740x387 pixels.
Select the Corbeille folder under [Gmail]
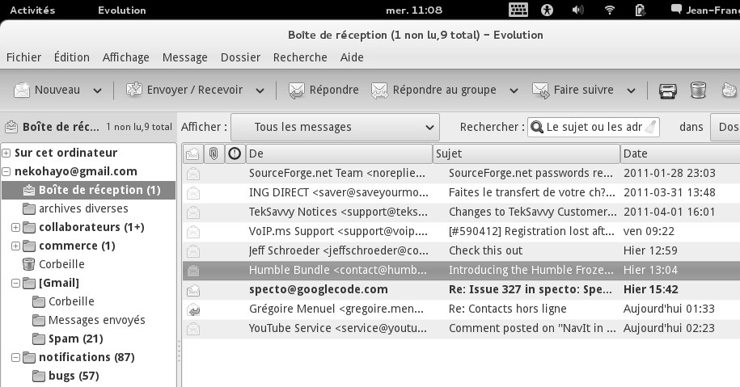(x=71, y=301)
